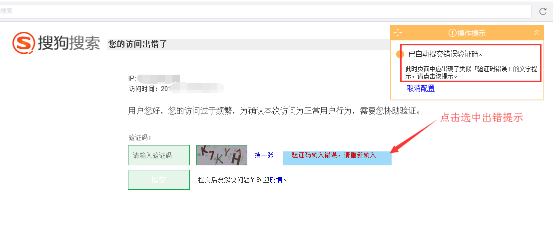
Task: Click the move handle icon on tip panel
Action: [398, 33]
